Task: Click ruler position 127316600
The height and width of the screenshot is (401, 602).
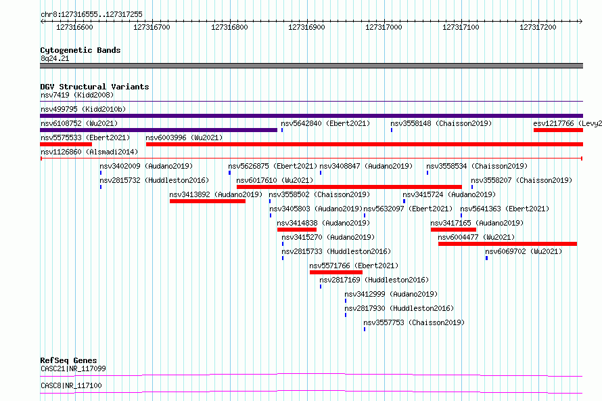Action: [x=74, y=27]
